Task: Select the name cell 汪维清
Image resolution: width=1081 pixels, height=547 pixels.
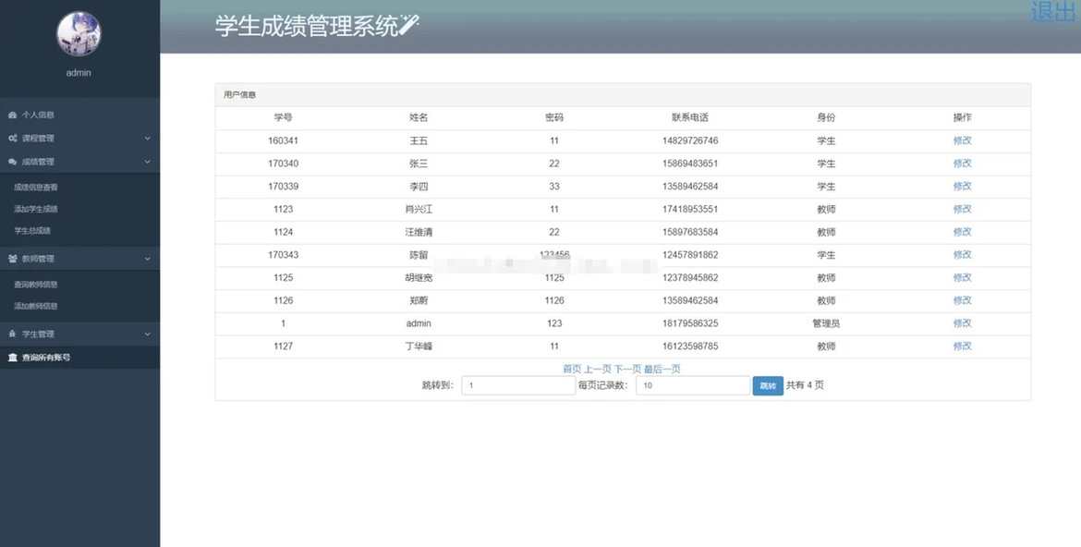Action: point(419,232)
